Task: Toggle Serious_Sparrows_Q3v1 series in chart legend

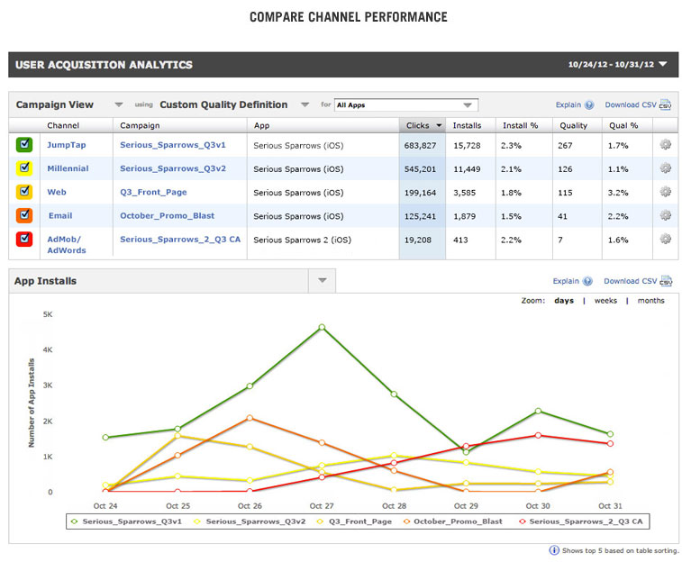Action: [126, 521]
